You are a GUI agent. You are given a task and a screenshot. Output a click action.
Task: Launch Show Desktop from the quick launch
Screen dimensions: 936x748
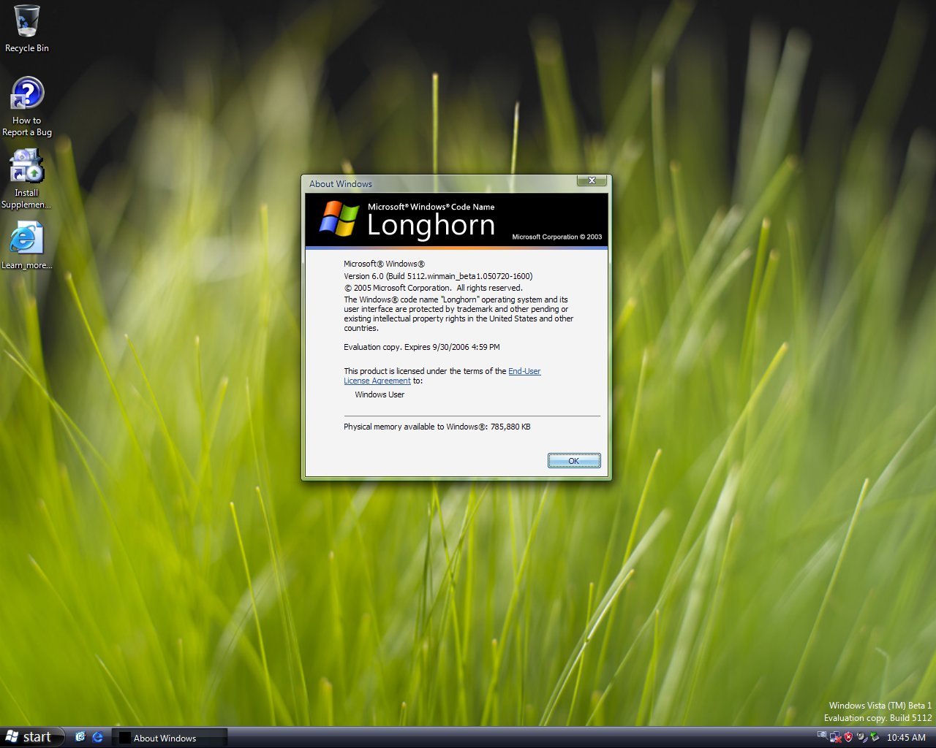(80, 737)
